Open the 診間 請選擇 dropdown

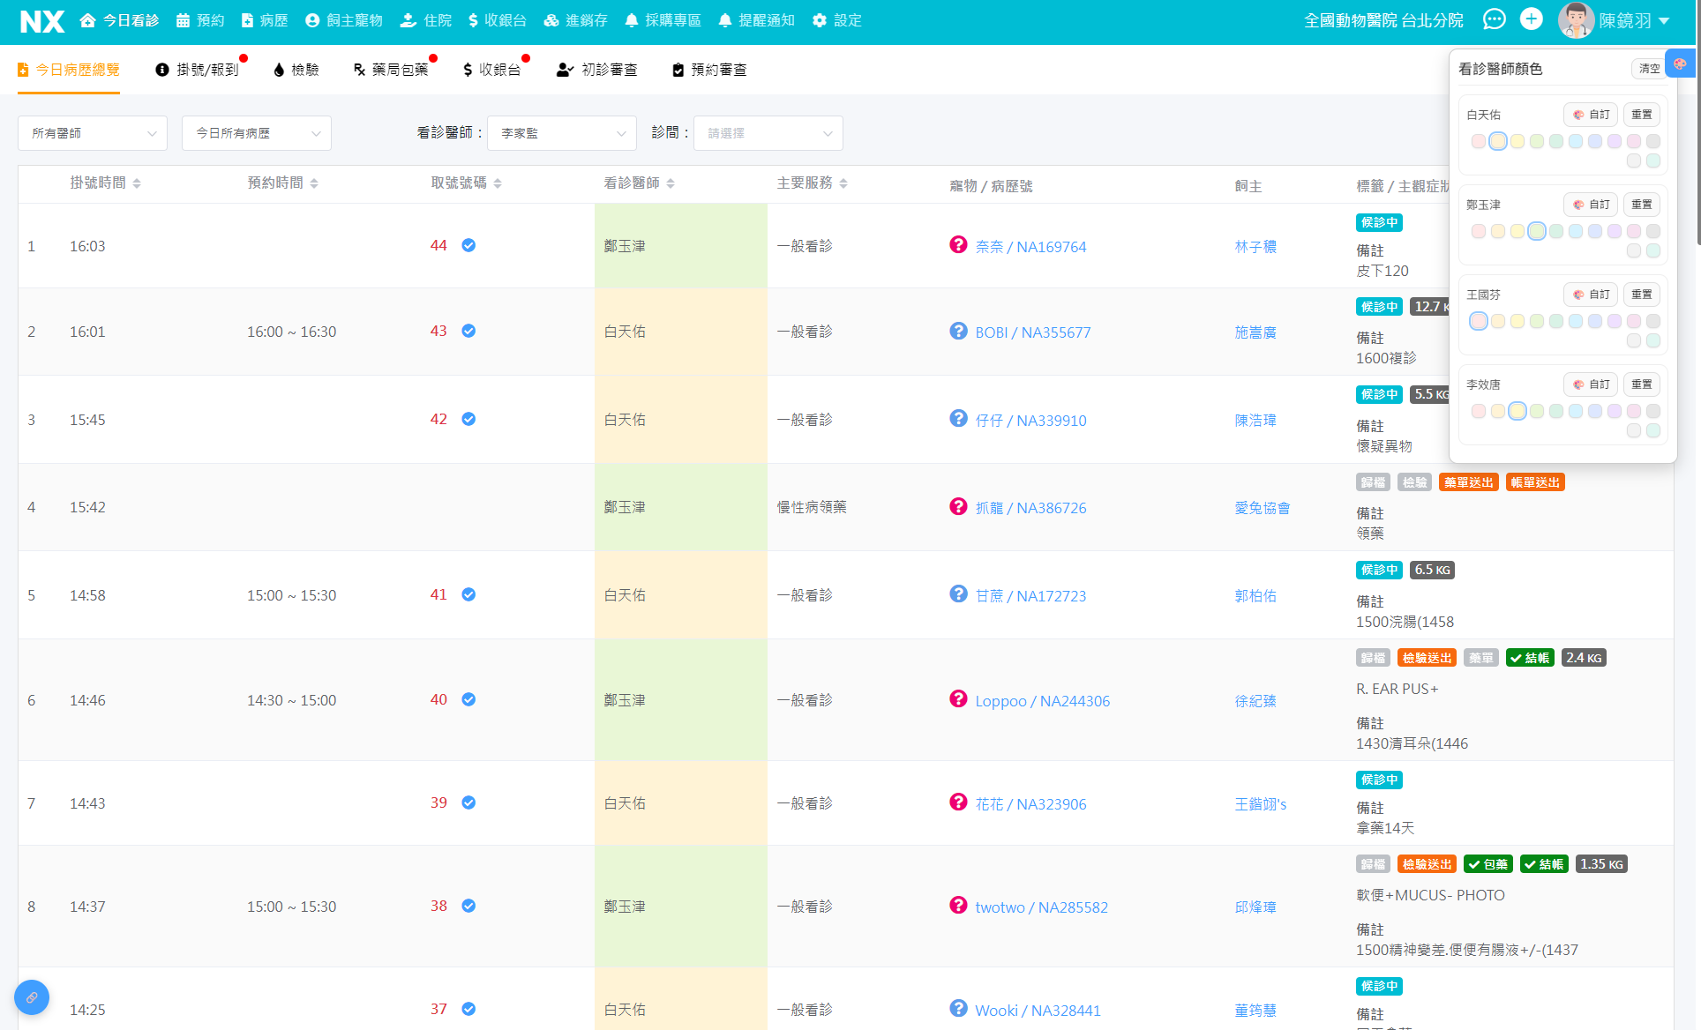768,133
